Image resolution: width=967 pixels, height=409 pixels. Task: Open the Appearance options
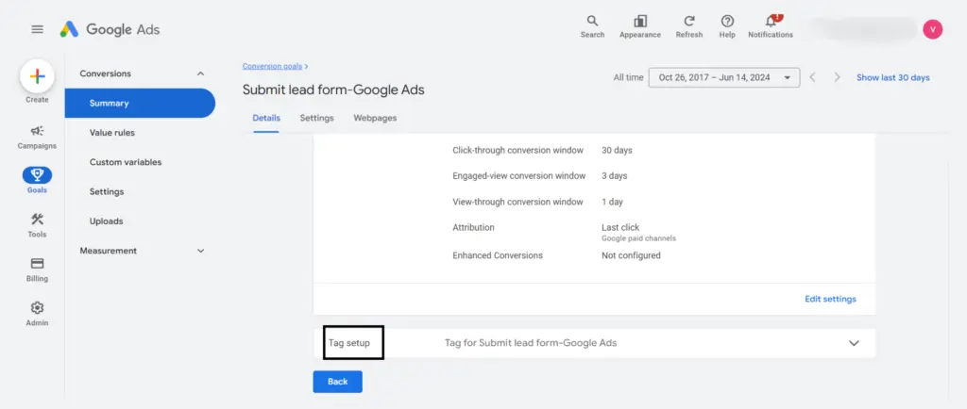pyautogui.click(x=640, y=27)
